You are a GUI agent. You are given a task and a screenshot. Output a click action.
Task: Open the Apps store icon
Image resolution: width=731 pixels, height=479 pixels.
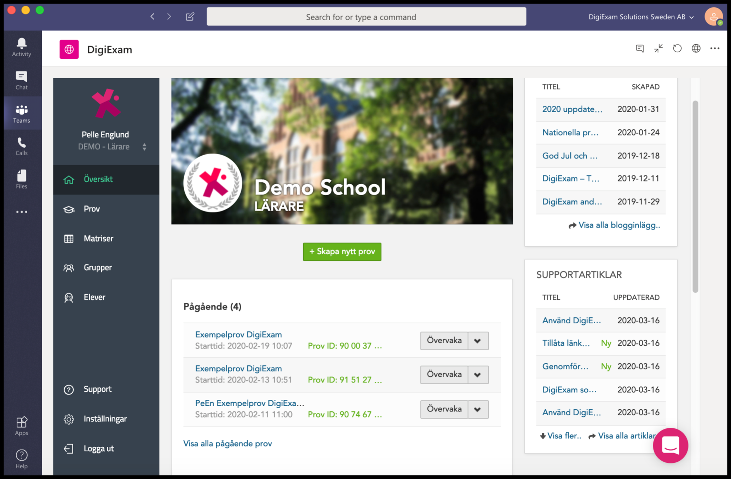tap(22, 426)
